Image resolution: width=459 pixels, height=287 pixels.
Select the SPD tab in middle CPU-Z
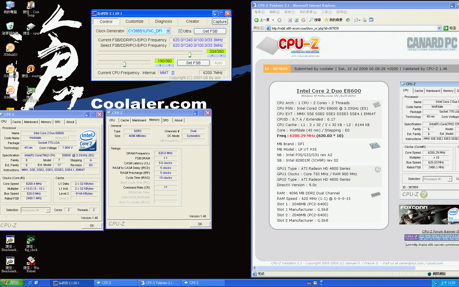[166, 120]
